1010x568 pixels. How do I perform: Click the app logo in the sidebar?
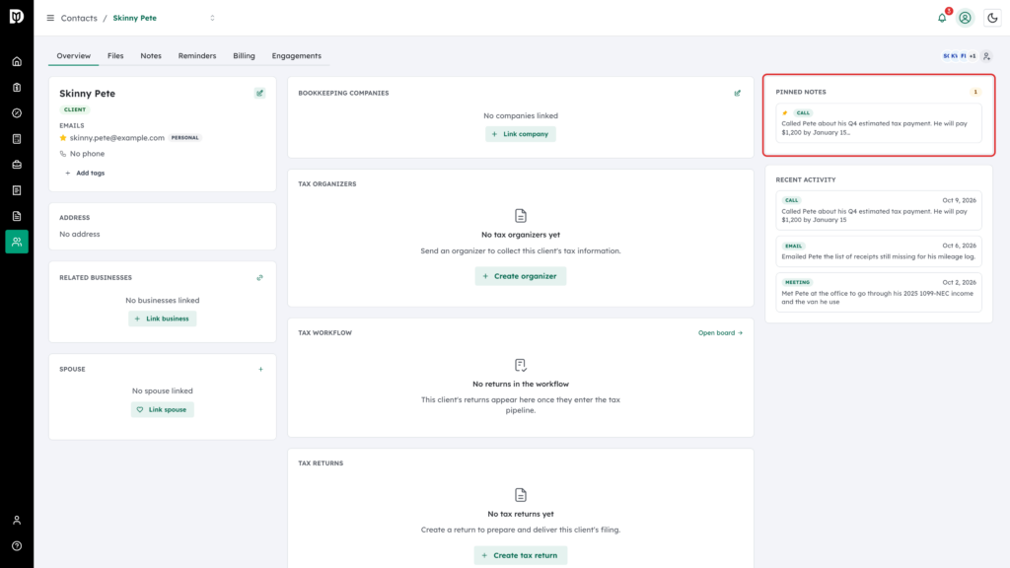click(x=17, y=16)
